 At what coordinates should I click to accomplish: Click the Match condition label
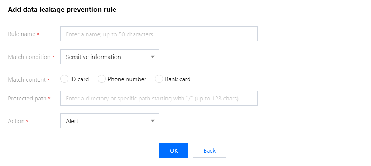click(x=29, y=57)
